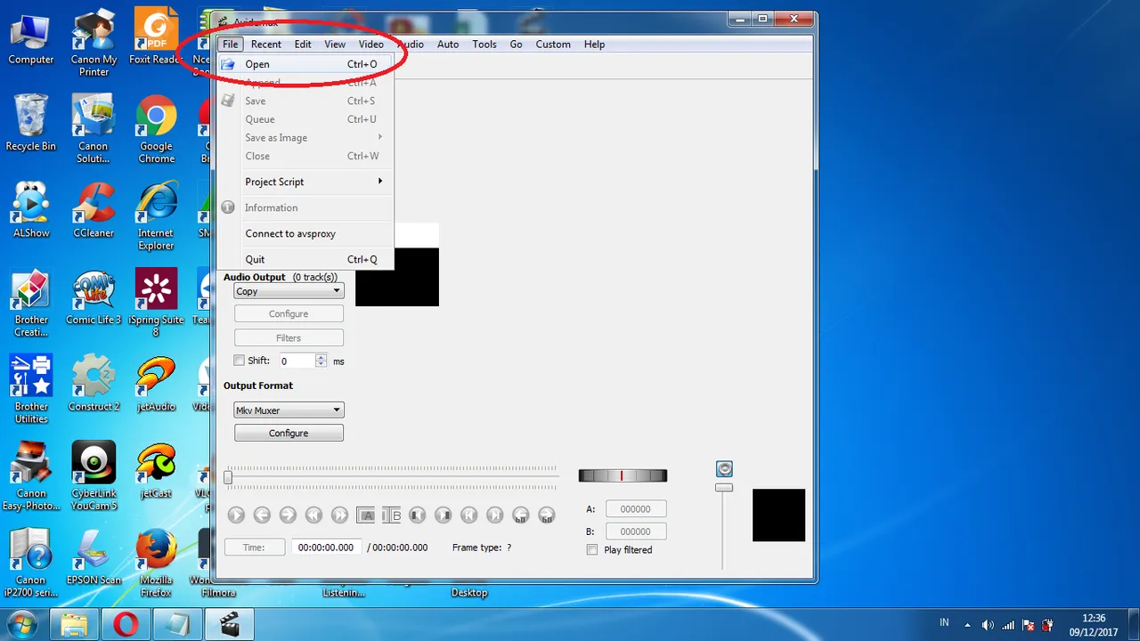
Task: Click the jog wheel shuttle control
Action: pyautogui.click(x=623, y=476)
